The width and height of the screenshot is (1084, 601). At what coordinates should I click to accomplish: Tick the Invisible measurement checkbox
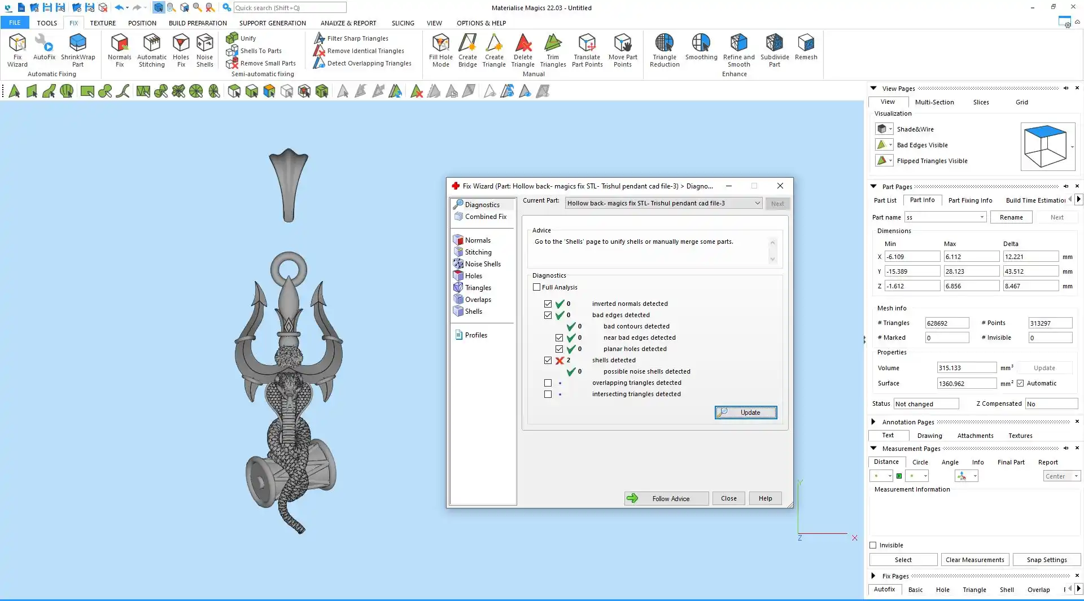point(873,545)
